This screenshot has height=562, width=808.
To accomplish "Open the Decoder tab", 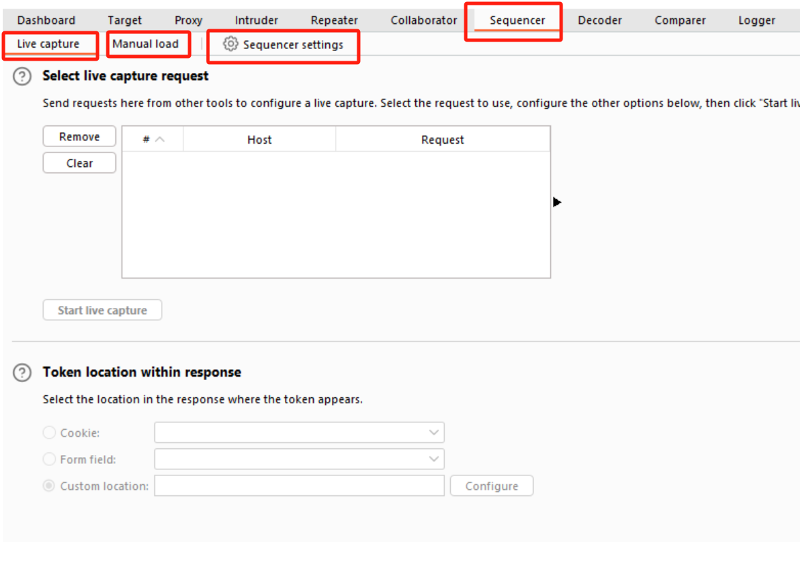I will [x=599, y=20].
